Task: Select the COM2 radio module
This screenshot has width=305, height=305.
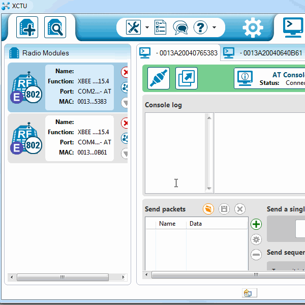Action: pyautogui.click(x=68, y=87)
